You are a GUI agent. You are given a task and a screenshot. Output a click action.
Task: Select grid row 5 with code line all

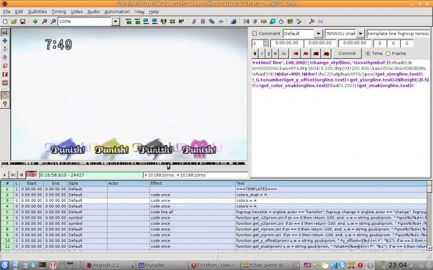(213, 212)
